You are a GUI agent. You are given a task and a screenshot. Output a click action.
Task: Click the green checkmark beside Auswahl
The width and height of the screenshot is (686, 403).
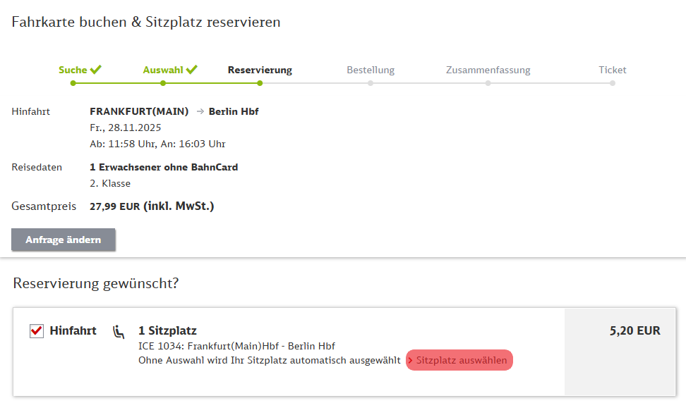[191, 69]
